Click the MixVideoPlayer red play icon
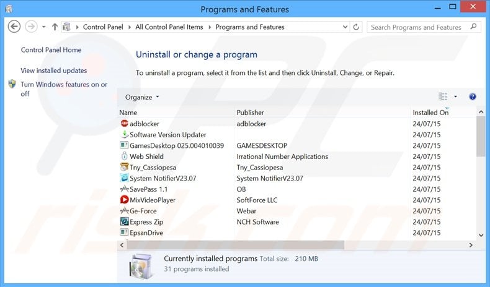This screenshot has height=287, width=490. click(125, 200)
